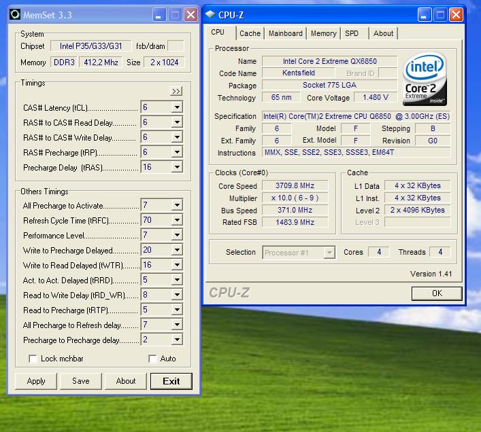Viewport: 481px width, 432px height.
Task: Enable the Lock mchbar checkbox
Action: (x=33, y=359)
